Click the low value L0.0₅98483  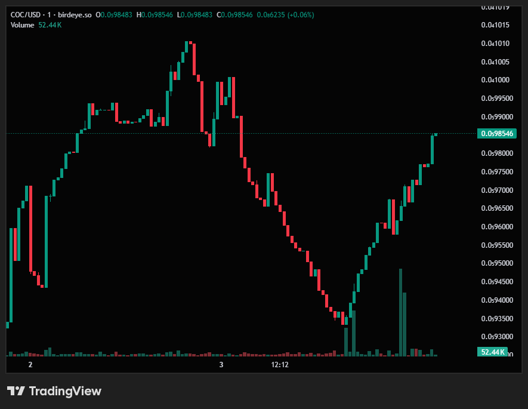pyautogui.click(x=194, y=15)
